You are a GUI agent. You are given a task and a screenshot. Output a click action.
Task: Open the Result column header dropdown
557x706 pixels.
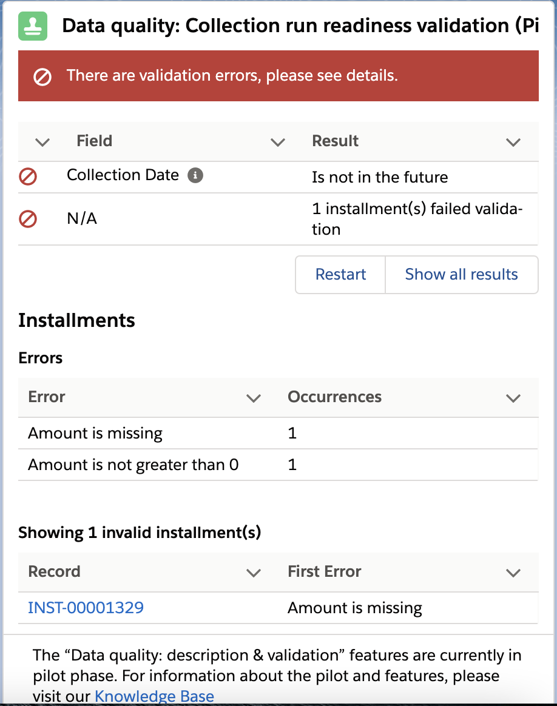(x=513, y=143)
